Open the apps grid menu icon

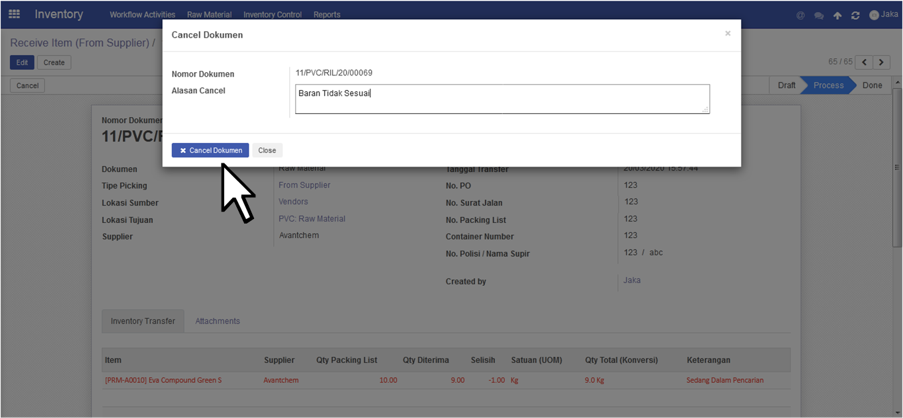14,14
